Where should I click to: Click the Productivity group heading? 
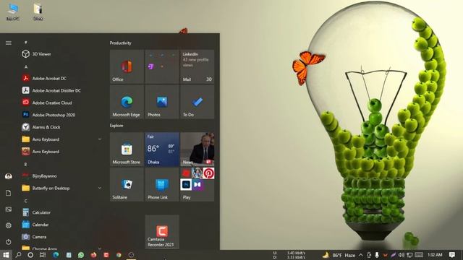[x=121, y=43]
